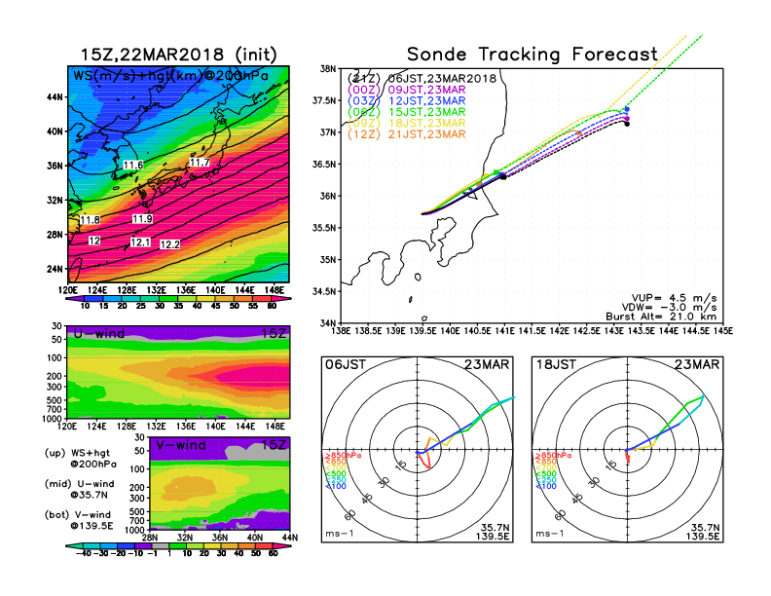771x596 pixels.
Task: Click the "06JST" hodograph label
Action: coord(346,364)
